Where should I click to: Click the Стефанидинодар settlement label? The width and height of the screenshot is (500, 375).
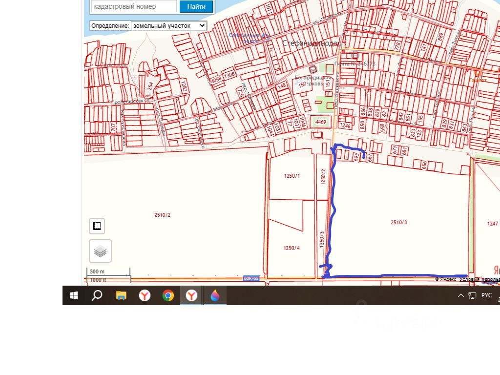[312, 43]
